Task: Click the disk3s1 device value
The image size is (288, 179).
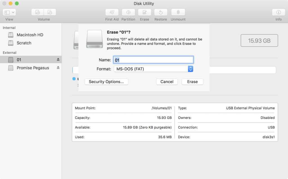Action: pyautogui.click(x=269, y=137)
